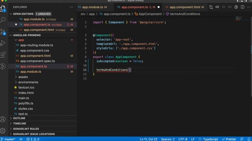The image size is (252, 141).
Task: Open the Run and Debug view
Action: tap(3, 43)
